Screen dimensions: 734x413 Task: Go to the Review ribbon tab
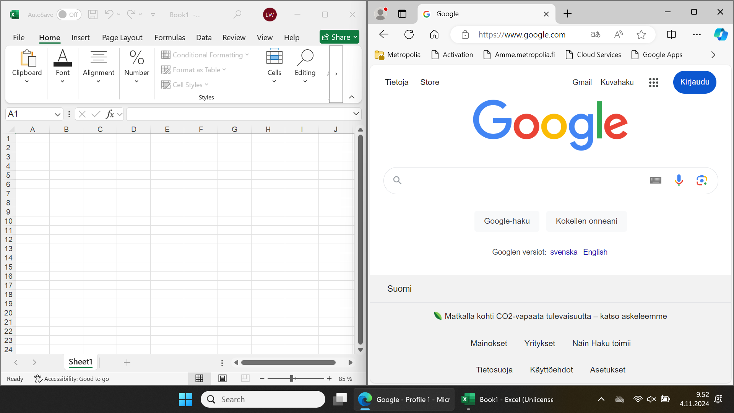point(234,37)
